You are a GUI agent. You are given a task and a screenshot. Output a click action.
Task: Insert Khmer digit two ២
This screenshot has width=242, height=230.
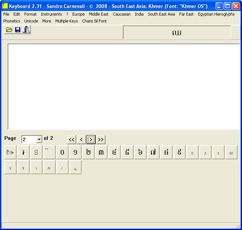[88, 152]
